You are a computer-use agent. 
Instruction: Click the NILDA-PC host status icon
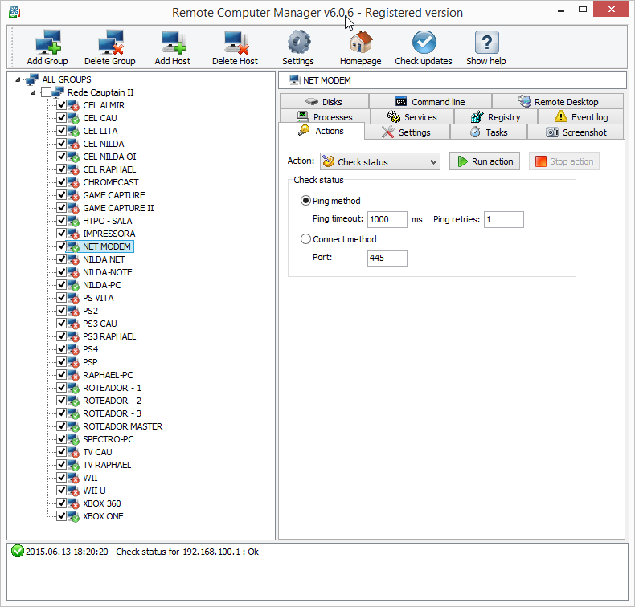pyautogui.click(x=73, y=286)
